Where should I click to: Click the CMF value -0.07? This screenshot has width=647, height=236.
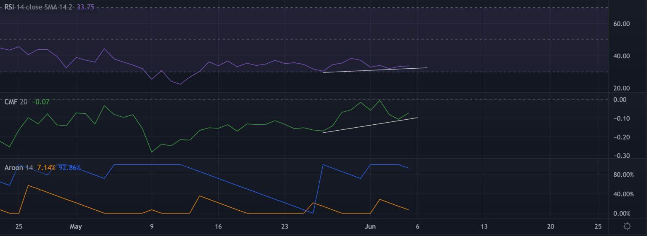[41, 102]
